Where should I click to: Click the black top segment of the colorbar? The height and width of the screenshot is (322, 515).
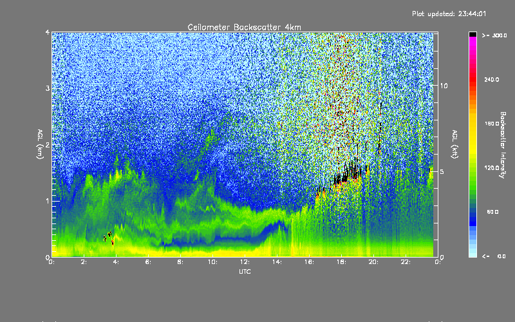tap(473, 34)
